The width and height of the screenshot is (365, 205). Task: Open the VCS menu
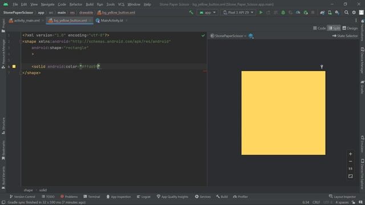[x=121, y=5]
